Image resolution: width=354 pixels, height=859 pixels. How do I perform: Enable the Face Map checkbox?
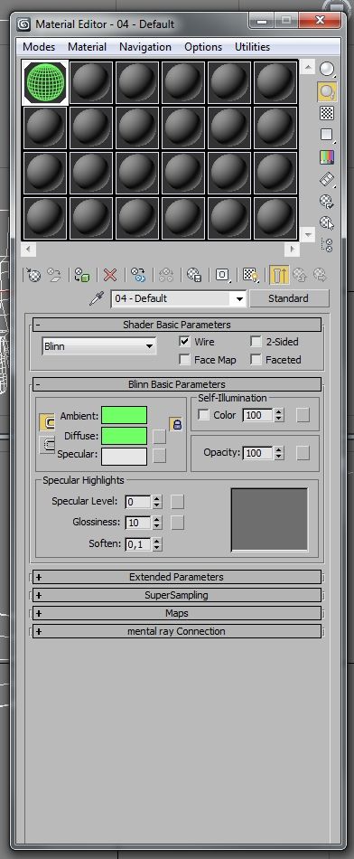click(184, 360)
